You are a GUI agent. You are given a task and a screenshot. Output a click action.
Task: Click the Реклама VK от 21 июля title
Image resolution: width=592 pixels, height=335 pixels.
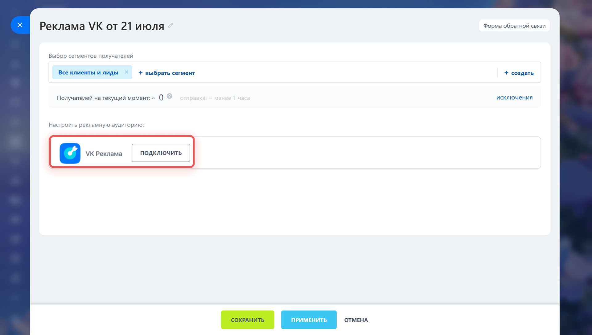[102, 26]
